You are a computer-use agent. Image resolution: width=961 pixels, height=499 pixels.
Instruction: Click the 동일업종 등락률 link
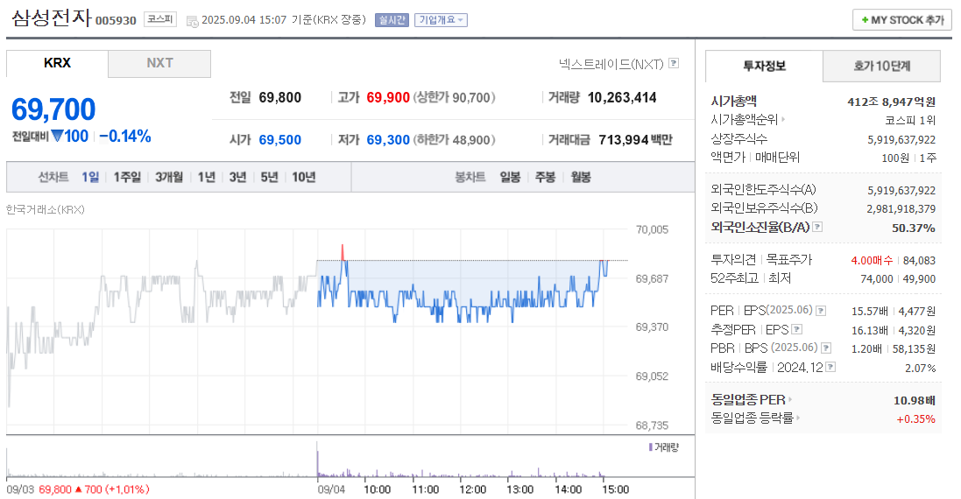tap(752, 418)
